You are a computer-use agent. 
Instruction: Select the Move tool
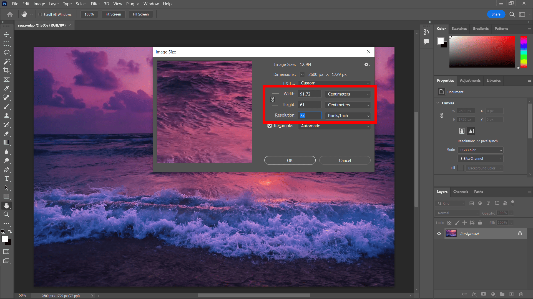(7, 34)
